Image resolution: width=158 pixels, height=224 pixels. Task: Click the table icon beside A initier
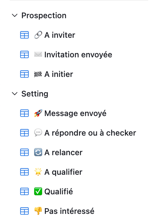(x=24, y=74)
